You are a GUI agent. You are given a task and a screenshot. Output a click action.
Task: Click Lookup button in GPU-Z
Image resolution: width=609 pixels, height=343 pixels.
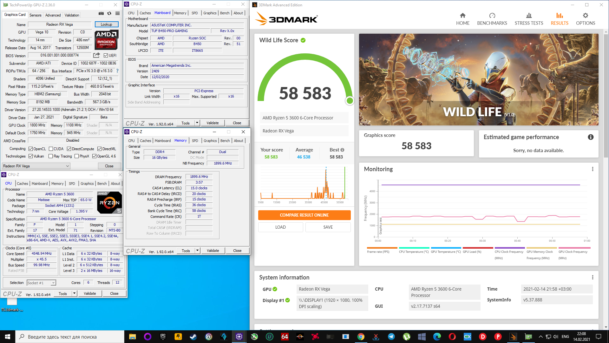point(107,24)
